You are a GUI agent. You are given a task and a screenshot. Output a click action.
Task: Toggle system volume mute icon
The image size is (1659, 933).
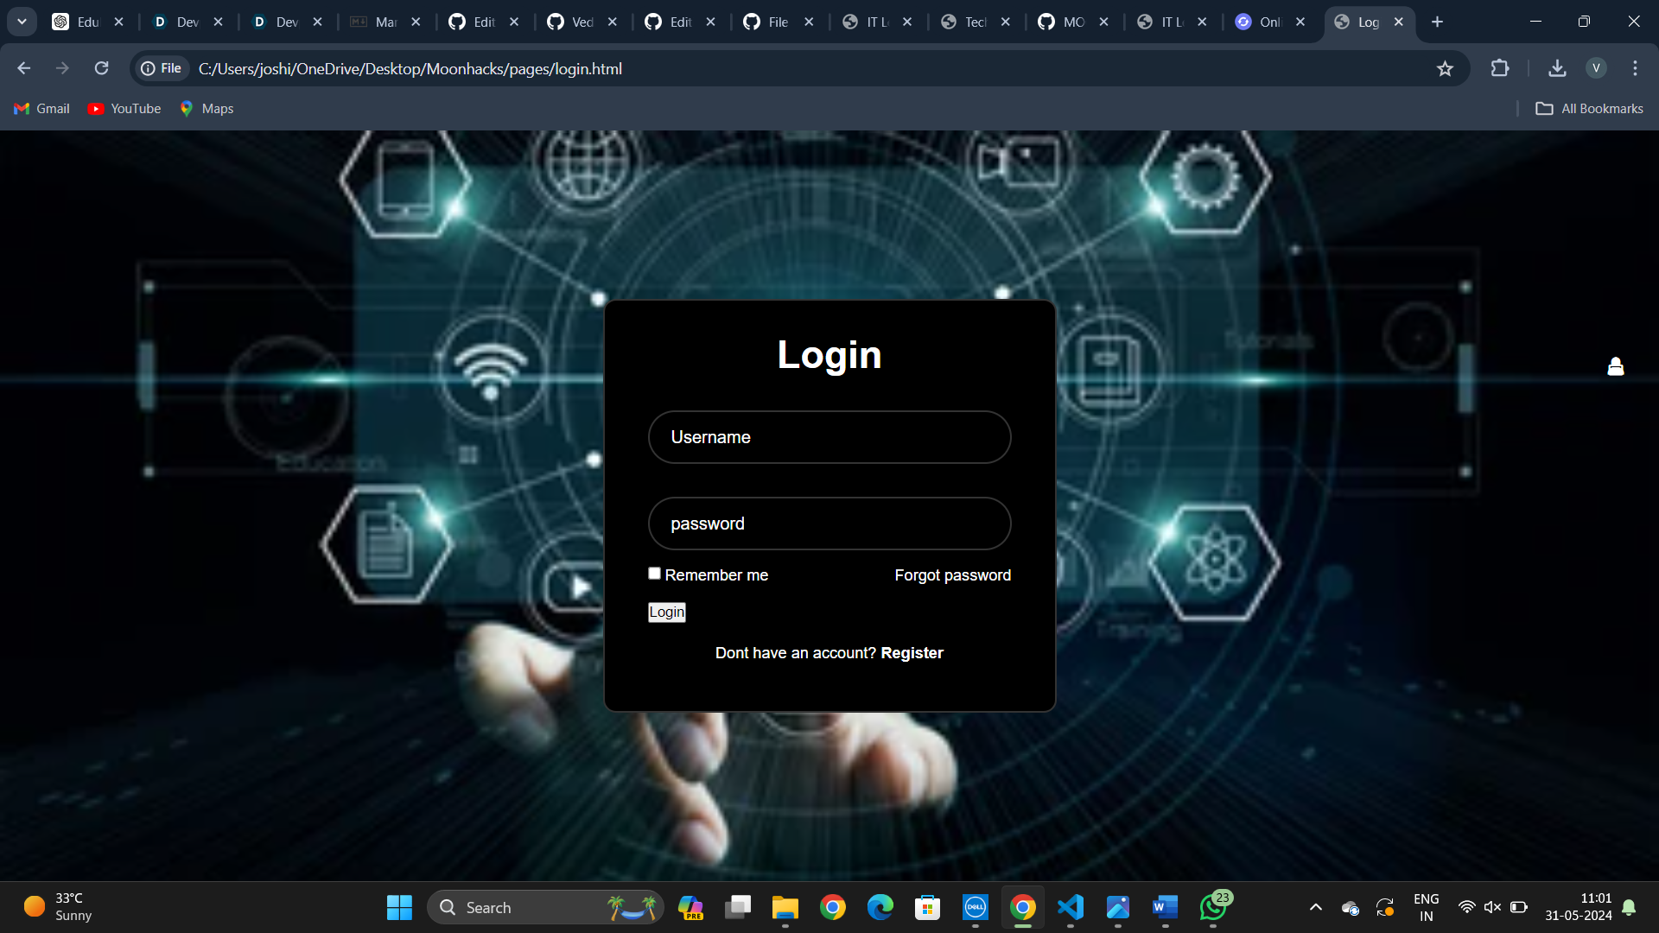1492,907
